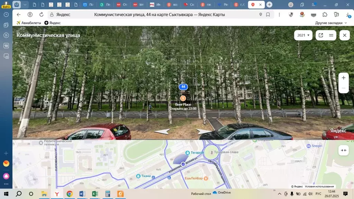This screenshot has width=354, height=199.
Task: Click the address bar page title
Action: pyautogui.click(x=159, y=15)
